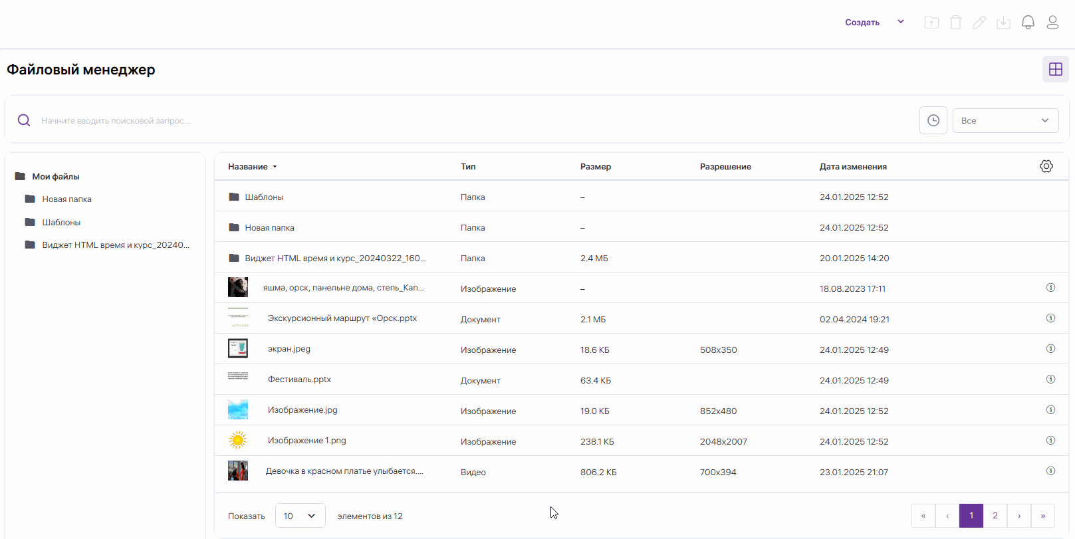
Task: Open Новая папка in sidebar tree
Action: click(66, 199)
